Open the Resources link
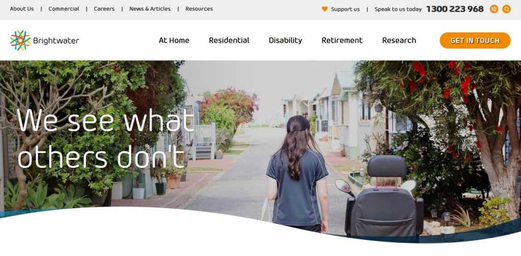 (x=199, y=9)
